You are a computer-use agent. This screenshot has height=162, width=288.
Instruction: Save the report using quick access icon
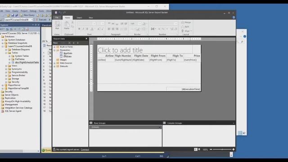click(x=56, y=13)
